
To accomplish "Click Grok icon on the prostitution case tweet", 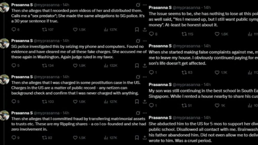I will point(138,77).
